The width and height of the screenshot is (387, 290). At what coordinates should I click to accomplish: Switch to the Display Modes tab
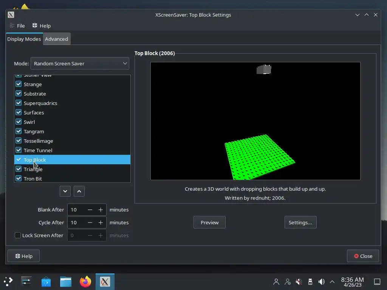tap(24, 39)
